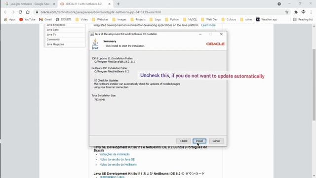Open Apps bookmark shortcut
Screen dimensions: 316x178
coord(9,19)
